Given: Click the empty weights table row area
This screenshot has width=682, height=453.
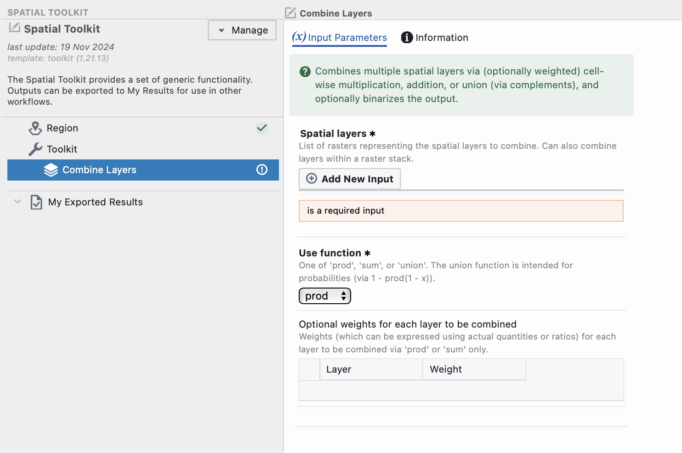Looking at the screenshot, I should [461, 391].
